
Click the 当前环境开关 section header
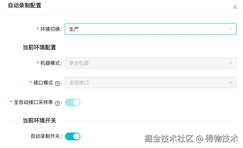[39, 120]
